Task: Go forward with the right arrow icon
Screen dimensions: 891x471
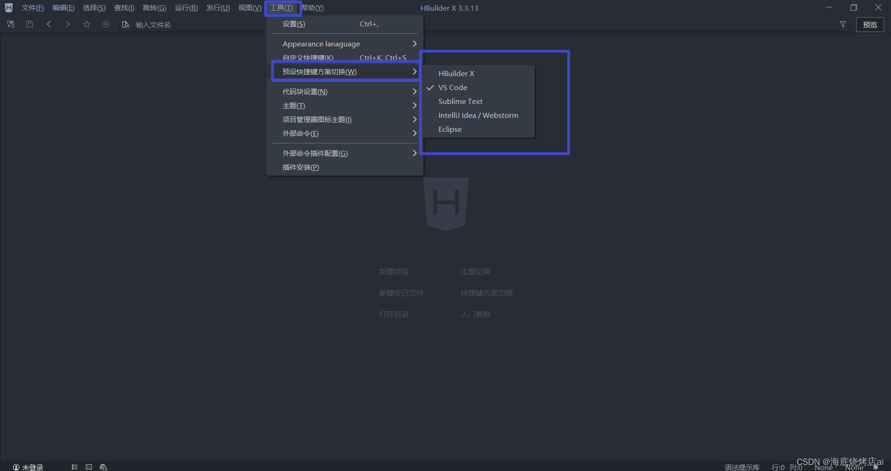Action: pos(68,24)
